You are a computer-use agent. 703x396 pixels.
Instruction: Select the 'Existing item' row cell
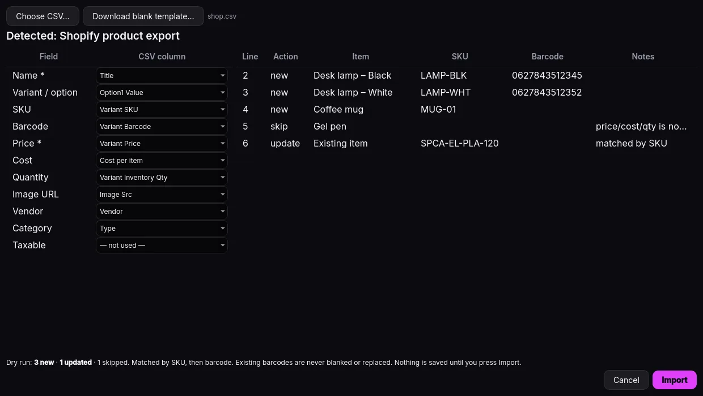pos(341,144)
